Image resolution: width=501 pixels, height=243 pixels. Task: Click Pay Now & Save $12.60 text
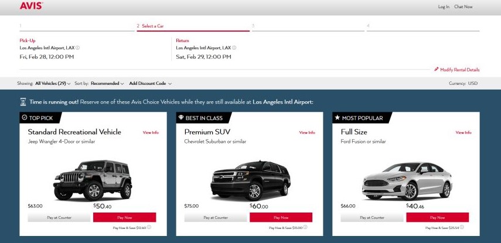pos(129,228)
